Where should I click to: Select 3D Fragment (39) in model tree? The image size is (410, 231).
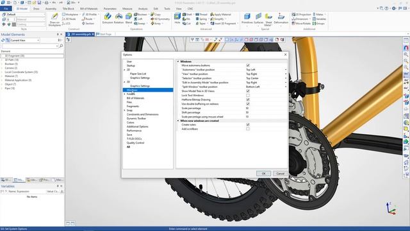click(x=15, y=56)
